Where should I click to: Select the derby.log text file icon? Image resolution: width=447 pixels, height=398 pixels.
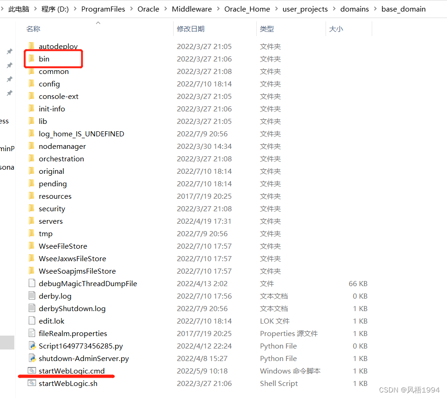(x=32, y=295)
